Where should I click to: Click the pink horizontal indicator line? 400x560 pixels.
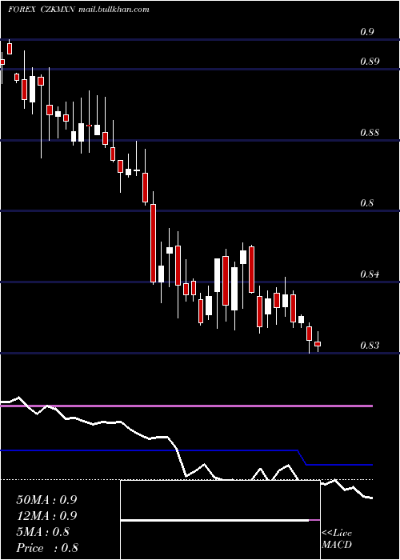click(186, 406)
